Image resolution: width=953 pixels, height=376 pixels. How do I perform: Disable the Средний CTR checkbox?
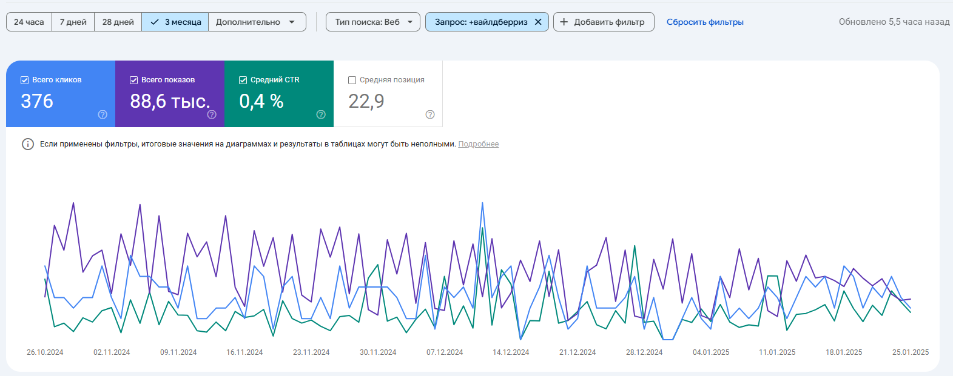coord(243,80)
